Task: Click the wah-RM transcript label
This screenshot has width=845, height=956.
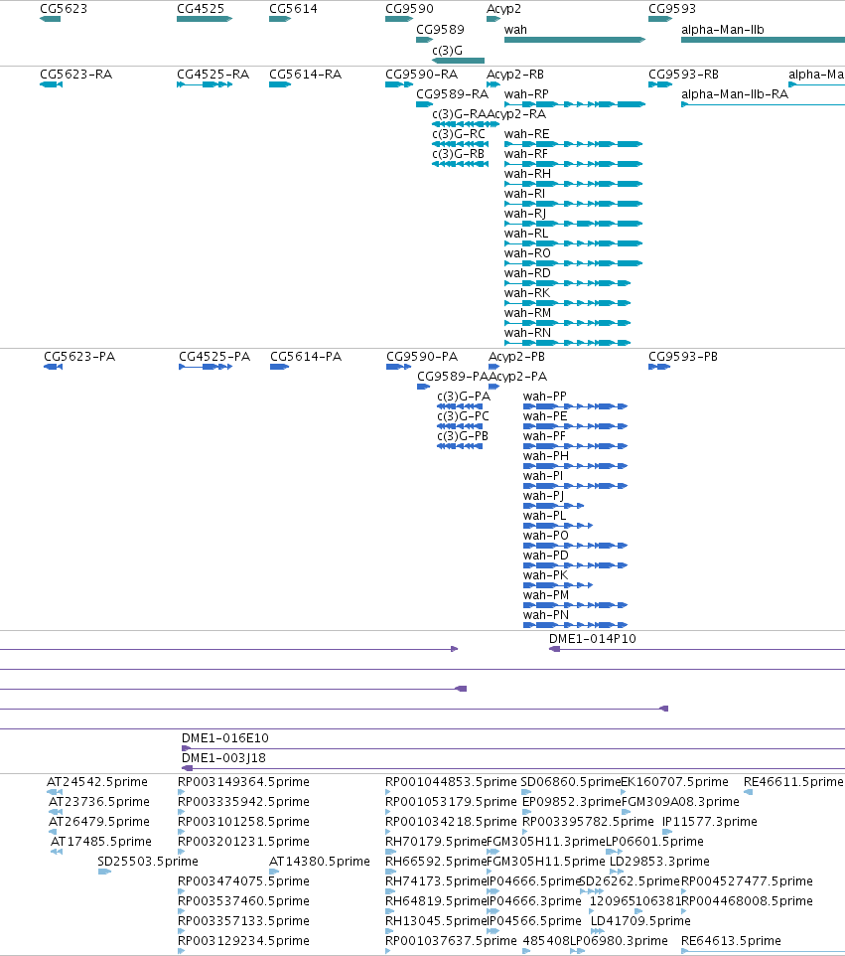Action: coord(527,313)
